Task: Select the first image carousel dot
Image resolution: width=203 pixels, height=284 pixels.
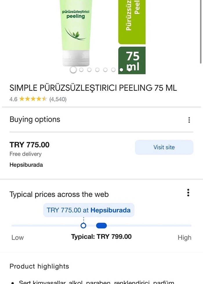Action: (73, 70)
